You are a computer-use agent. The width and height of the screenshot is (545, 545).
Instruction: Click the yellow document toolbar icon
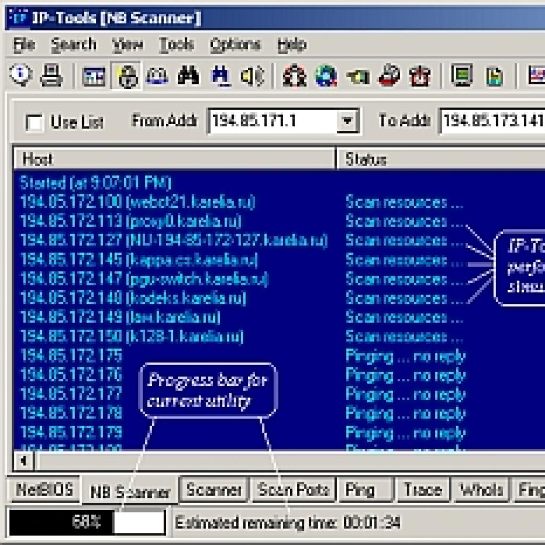494,76
